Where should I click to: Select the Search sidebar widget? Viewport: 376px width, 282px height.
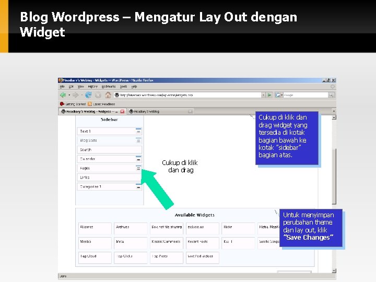[109, 150]
